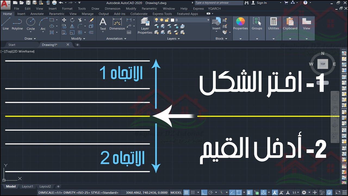Click the Insert block icon
The image size is (348, 196).
[216, 24]
